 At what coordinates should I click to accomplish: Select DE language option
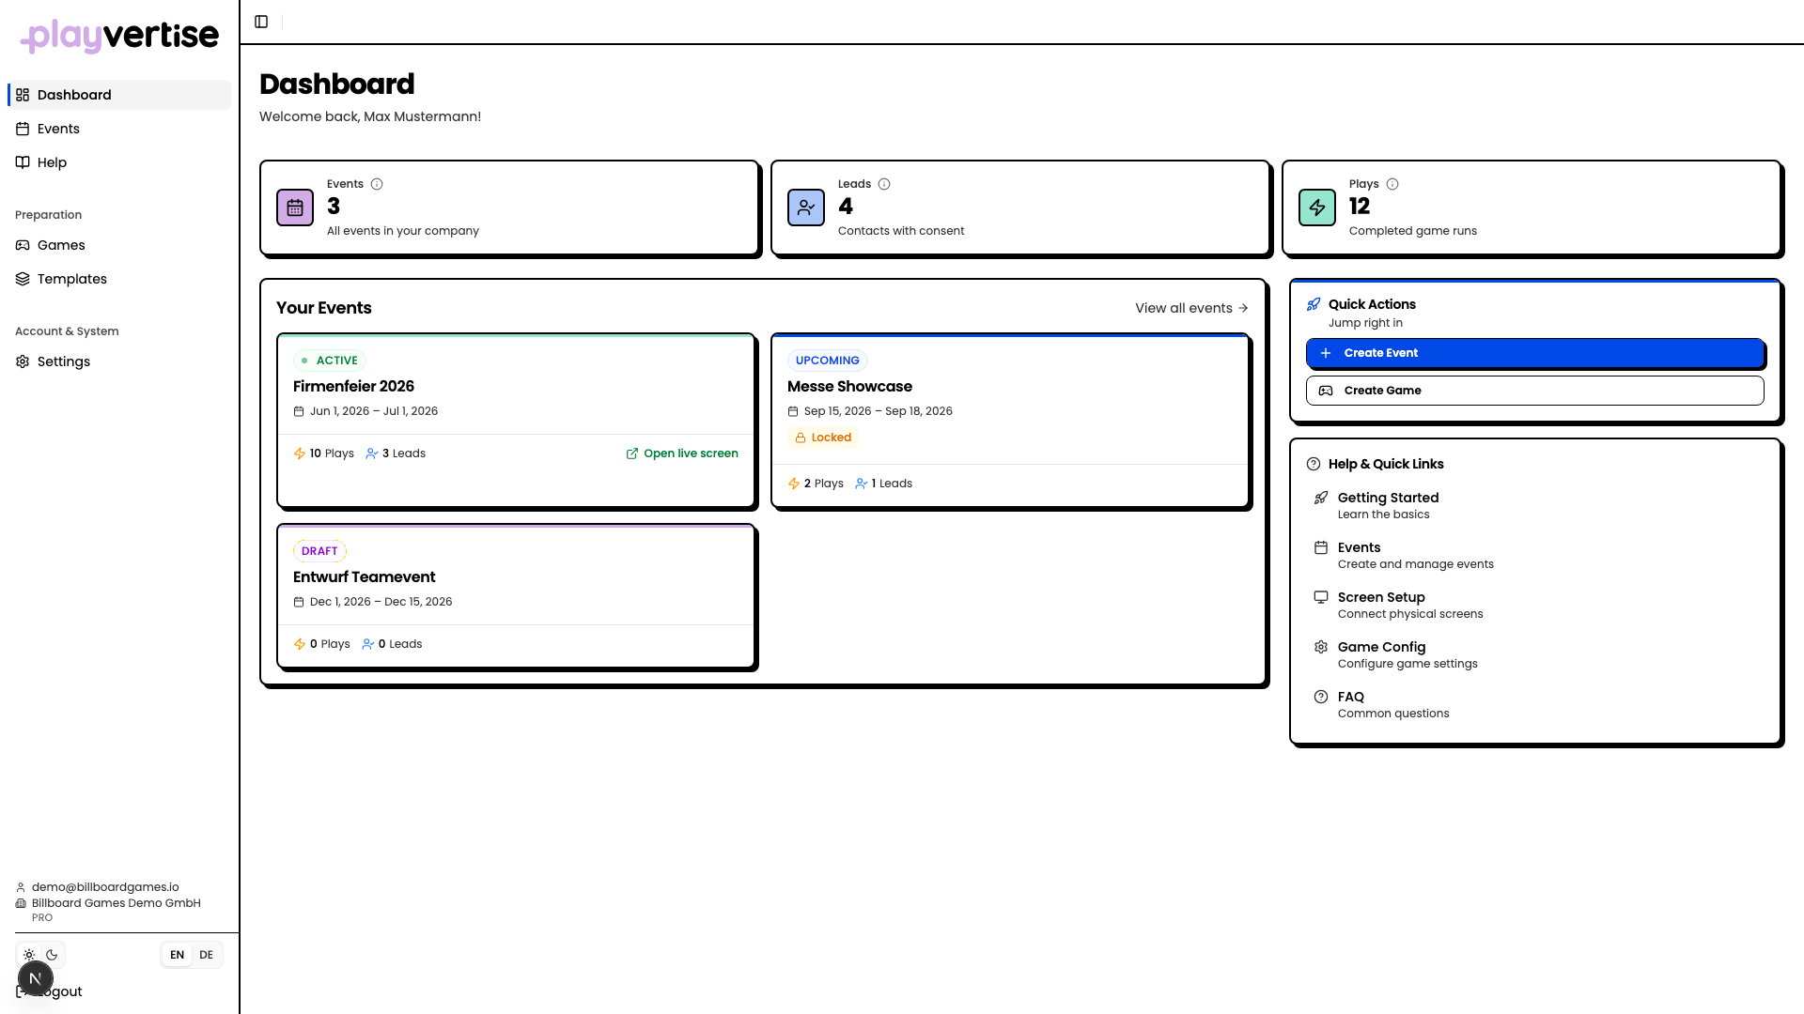point(207,955)
